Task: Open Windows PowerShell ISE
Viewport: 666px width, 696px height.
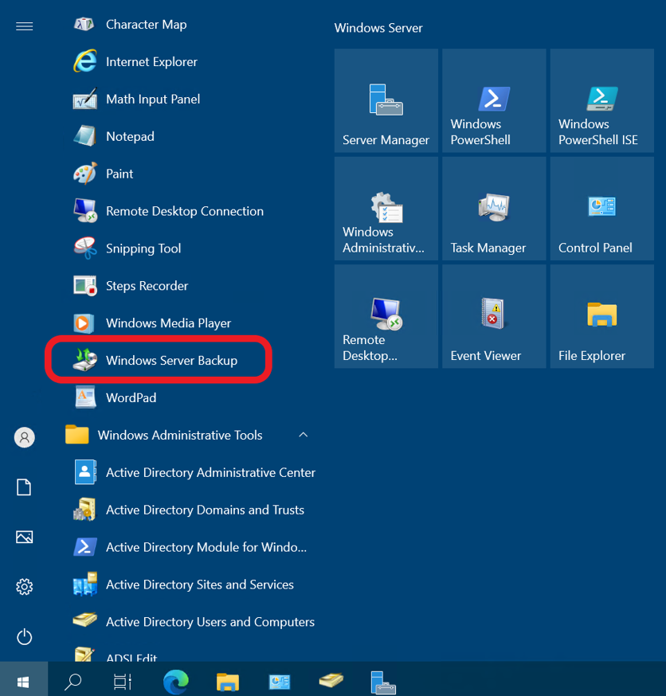Action: (x=601, y=100)
